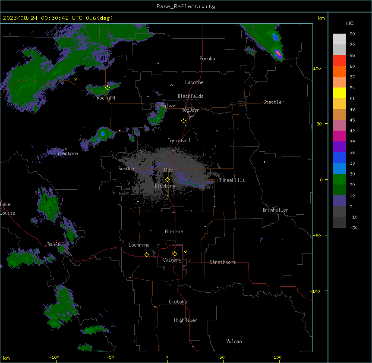
Task: Click the HighRiver town label
Action: click(x=186, y=320)
